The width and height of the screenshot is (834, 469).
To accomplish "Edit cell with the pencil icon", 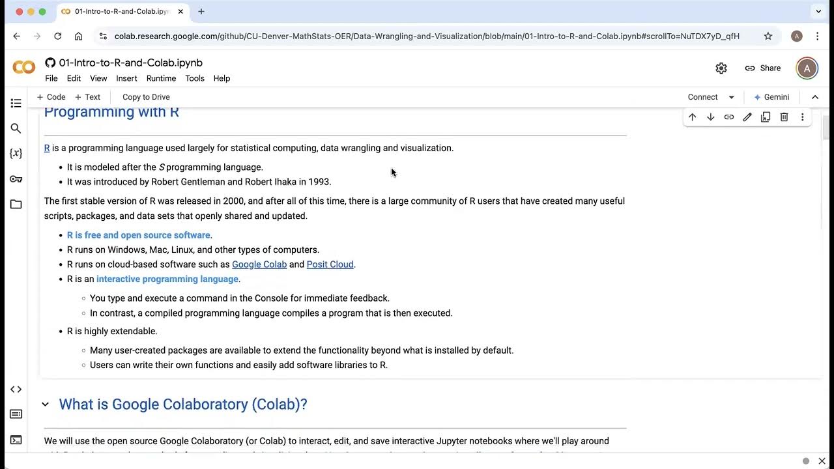I will click(x=747, y=117).
